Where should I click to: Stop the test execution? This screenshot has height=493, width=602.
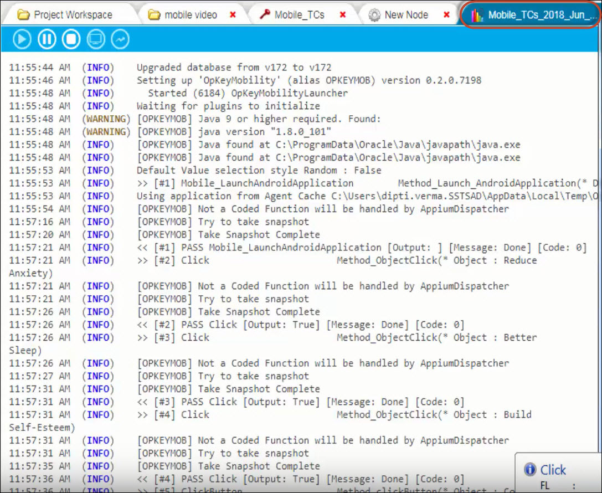(x=71, y=39)
